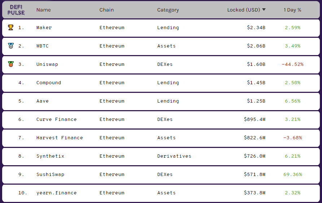Select Curve Finance in the list
This screenshot has height=203, width=322.
click(56, 119)
